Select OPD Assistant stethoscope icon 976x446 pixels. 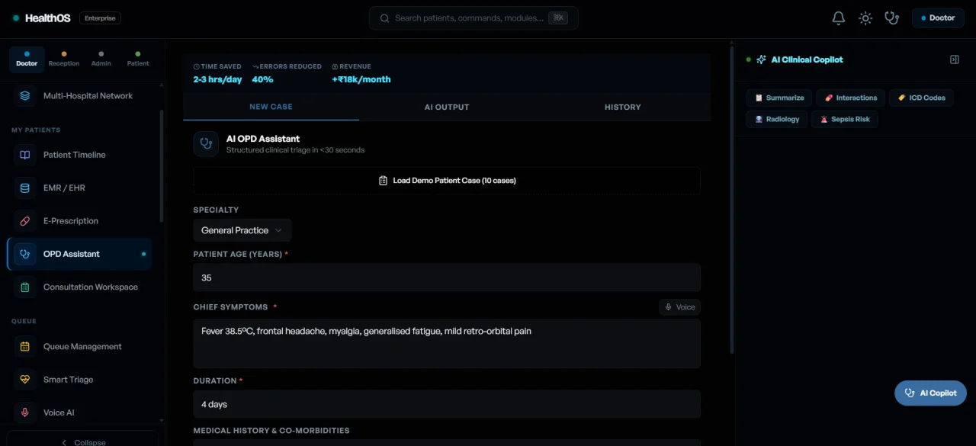pos(25,254)
